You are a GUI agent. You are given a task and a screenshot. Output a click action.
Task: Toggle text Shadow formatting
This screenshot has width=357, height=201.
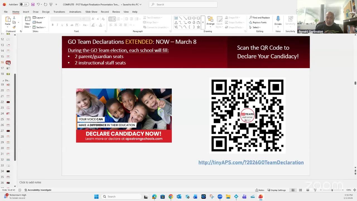point(67,25)
